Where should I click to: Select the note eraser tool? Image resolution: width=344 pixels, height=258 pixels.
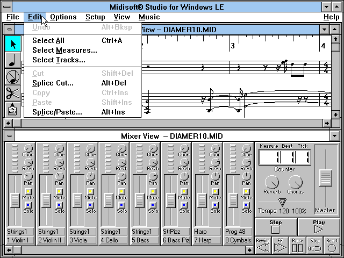click(13, 77)
